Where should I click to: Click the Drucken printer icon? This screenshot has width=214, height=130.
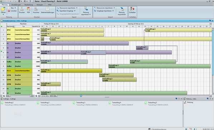[22, 9]
